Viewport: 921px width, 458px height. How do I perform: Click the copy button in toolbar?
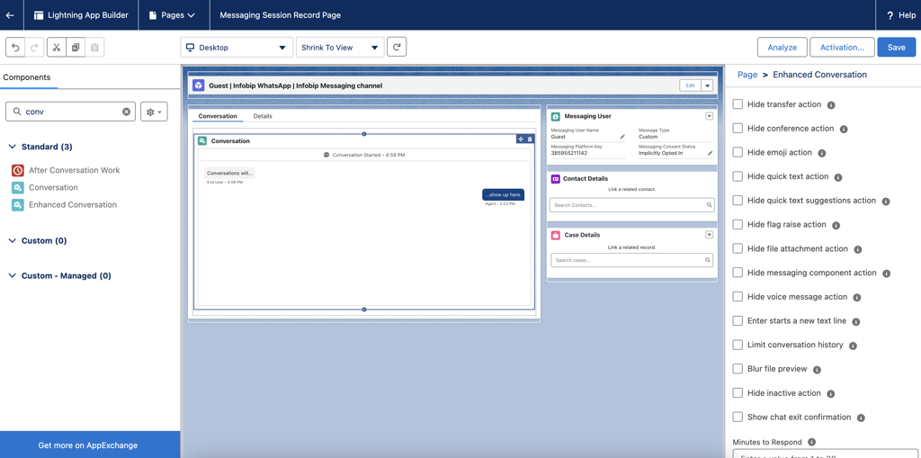point(76,48)
